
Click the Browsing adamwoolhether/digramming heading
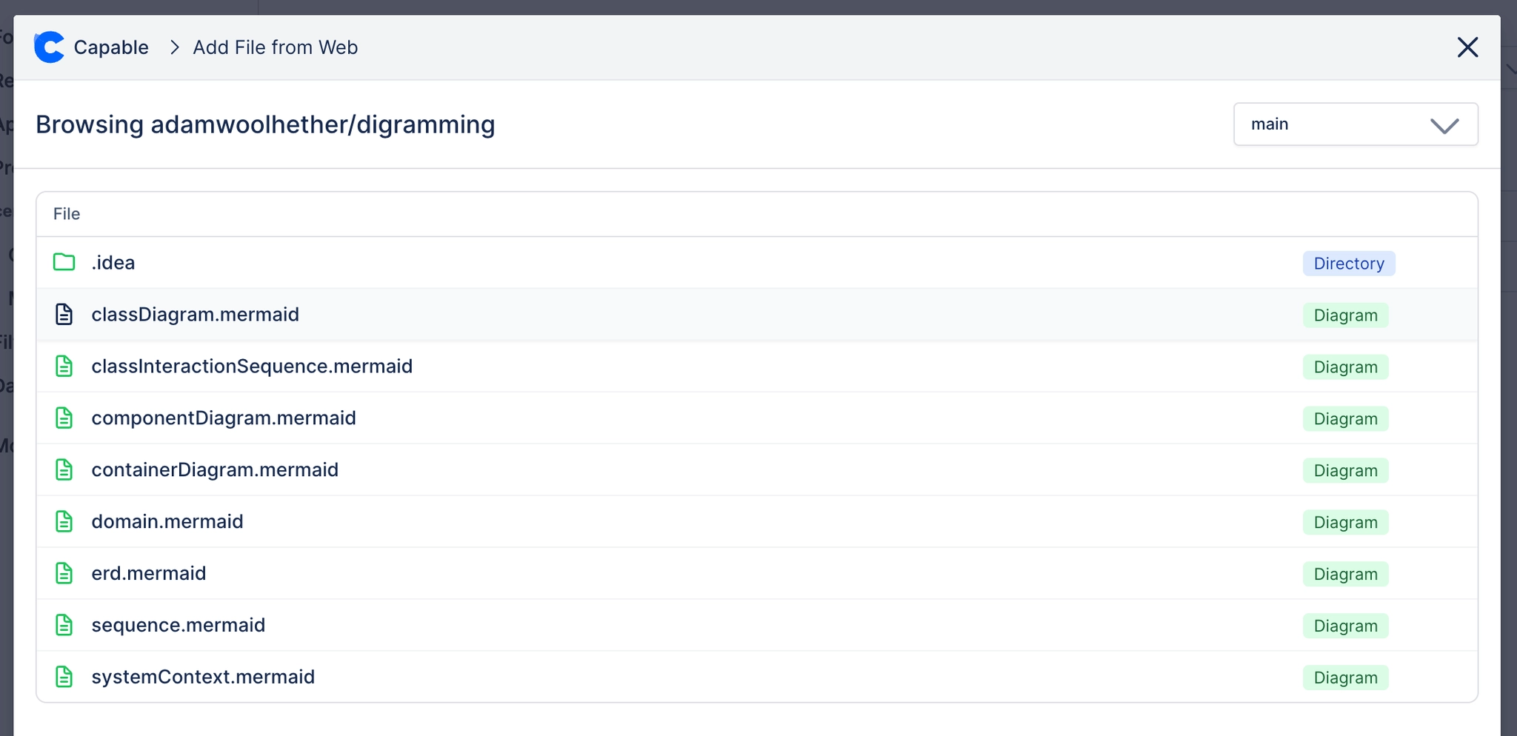coord(265,124)
